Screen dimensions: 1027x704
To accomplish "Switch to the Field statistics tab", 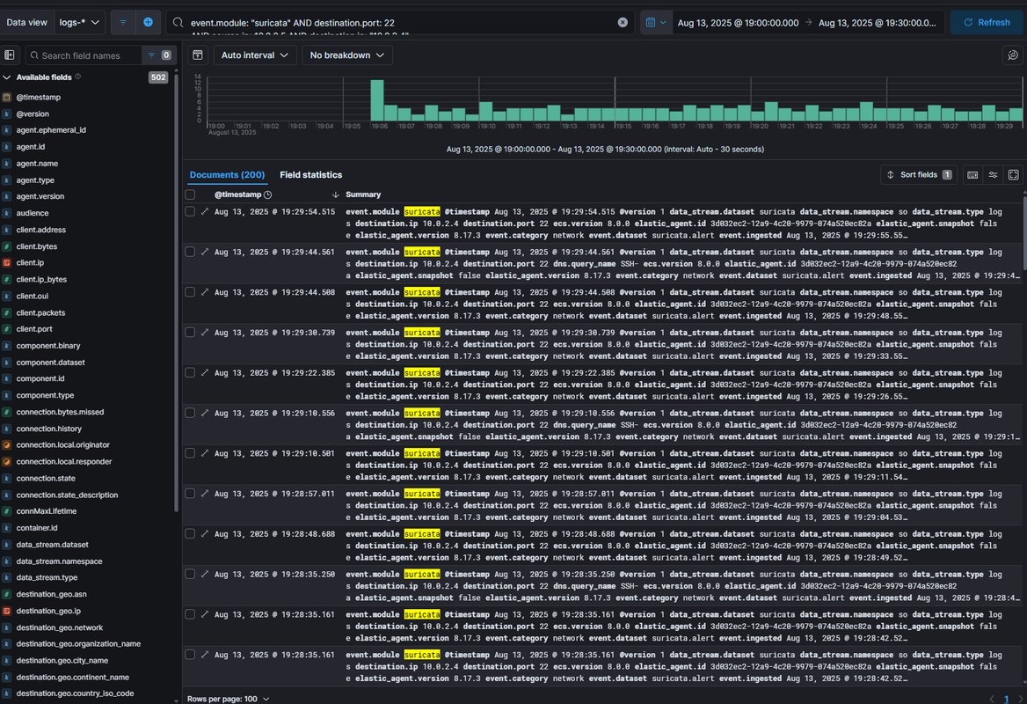I will [310, 175].
